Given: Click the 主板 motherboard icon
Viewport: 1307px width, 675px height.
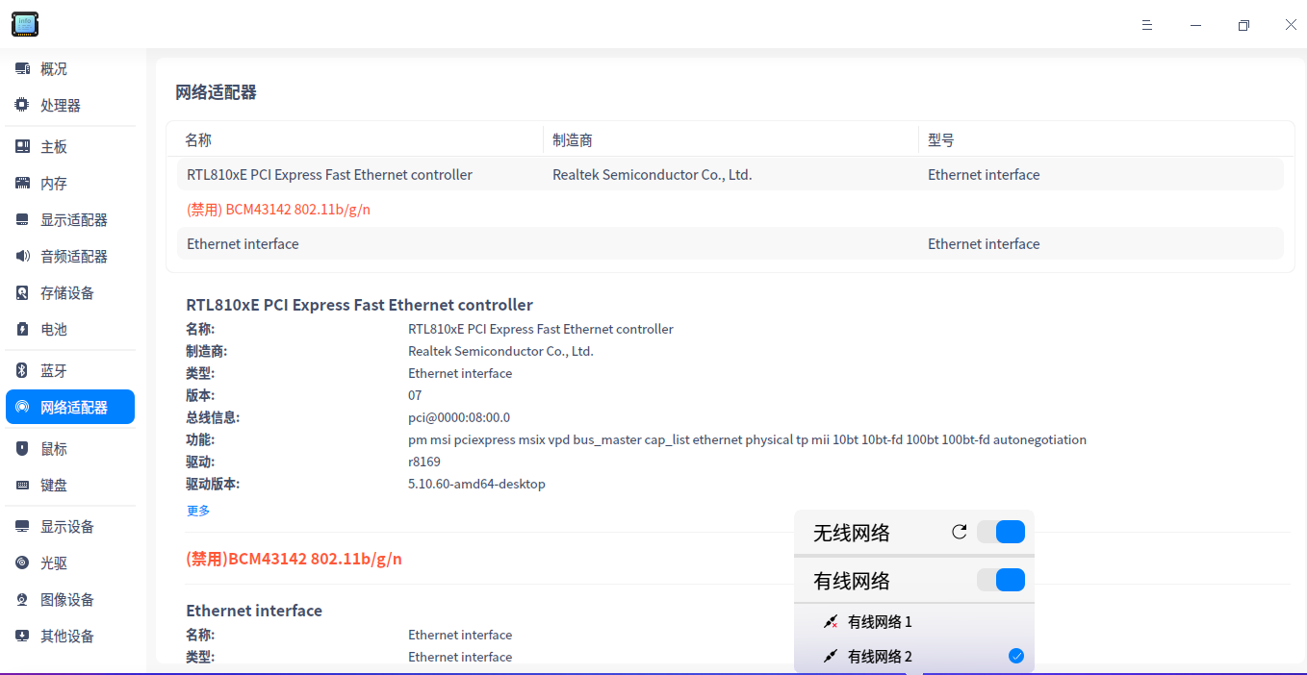Looking at the screenshot, I should tap(22, 147).
